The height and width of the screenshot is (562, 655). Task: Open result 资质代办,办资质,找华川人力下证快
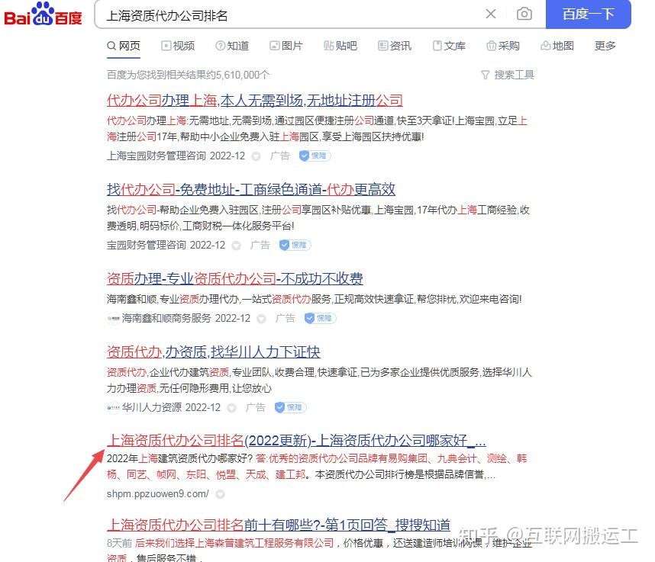pyautogui.click(x=214, y=352)
